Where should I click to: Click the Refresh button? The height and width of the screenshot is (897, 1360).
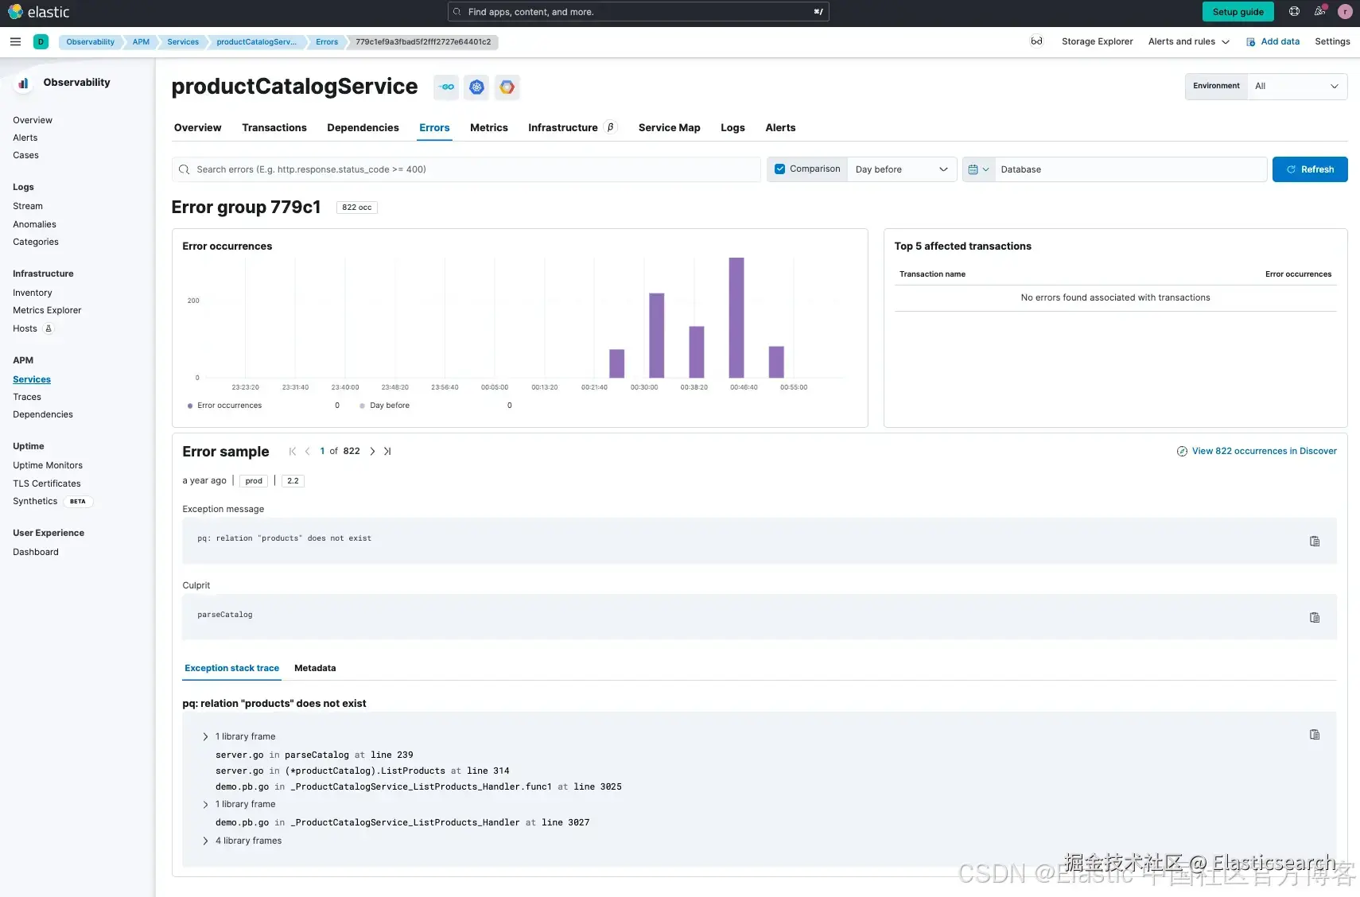click(1310, 169)
